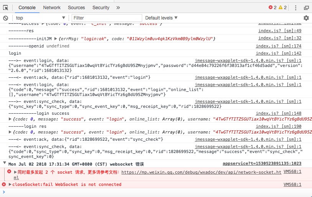Click the 'closeSocket:fail WebSocket is not connected' text
The height and width of the screenshot is (197, 312).
pos(67,184)
